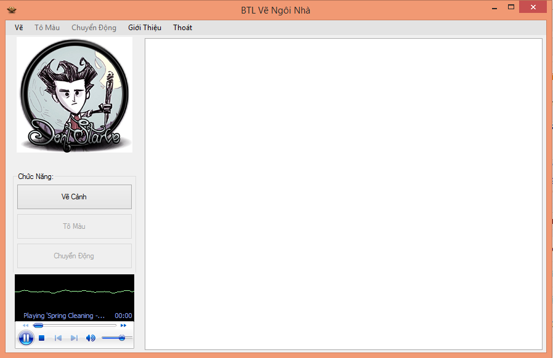
Task: Click the rewind double-arrow icon
Action: point(25,325)
